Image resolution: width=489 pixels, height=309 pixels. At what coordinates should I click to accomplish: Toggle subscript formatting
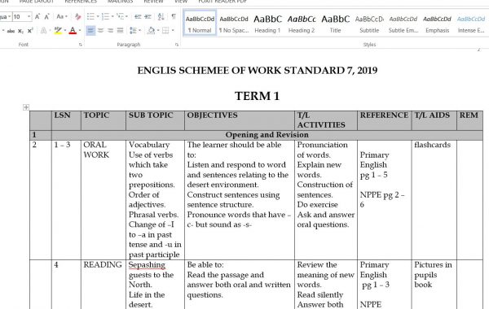(x=20, y=31)
